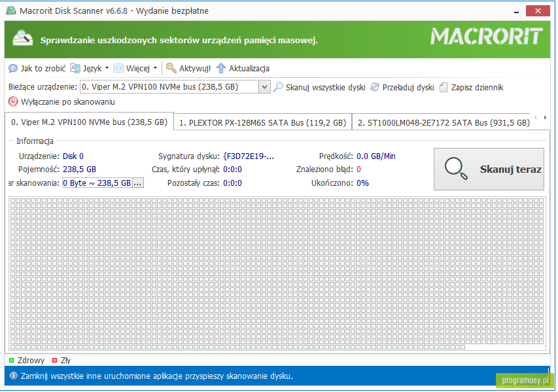Viewport: 558px width, 392px height.
Task: Click the Aktywuj! label
Action: 195,68
